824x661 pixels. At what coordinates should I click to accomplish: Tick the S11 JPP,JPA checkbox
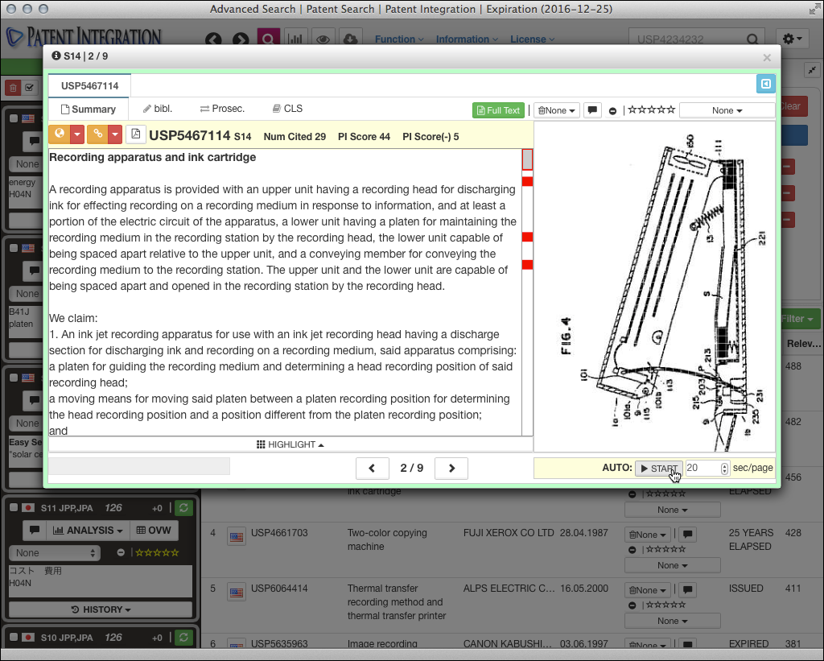pyautogui.click(x=14, y=507)
